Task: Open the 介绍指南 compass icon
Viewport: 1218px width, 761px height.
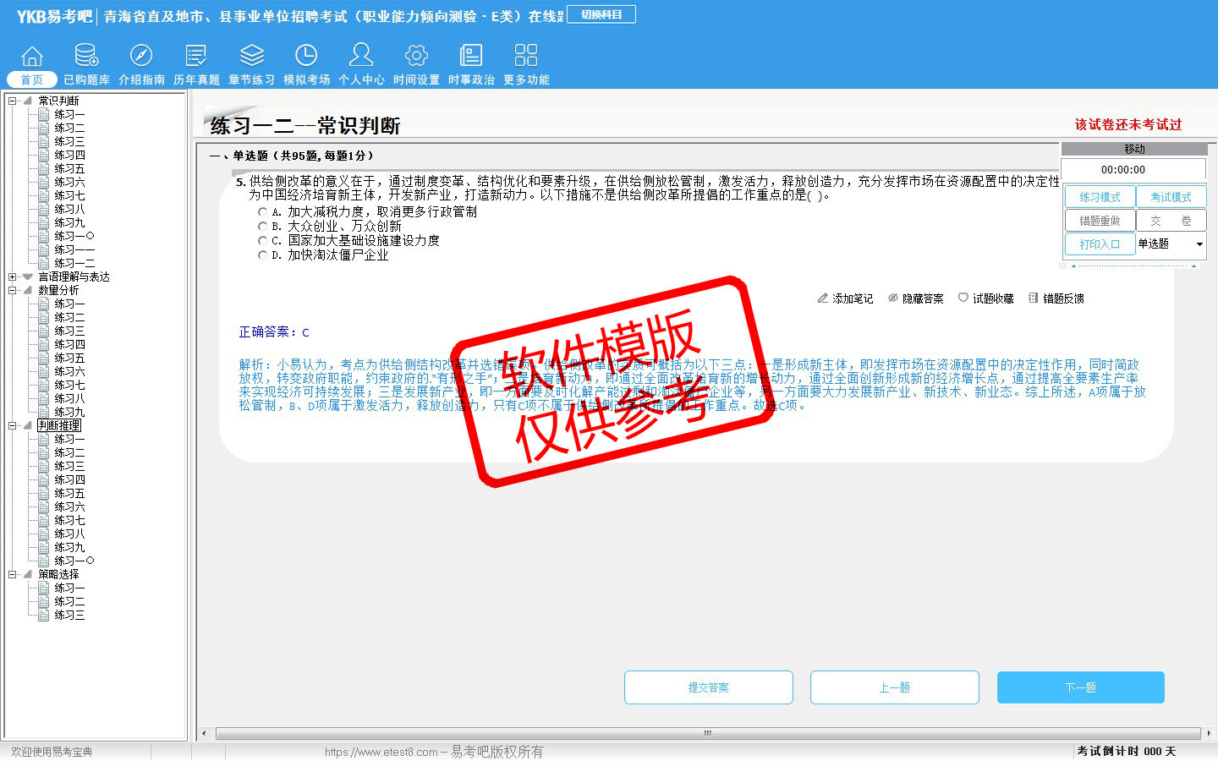Action: coord(141,57)
